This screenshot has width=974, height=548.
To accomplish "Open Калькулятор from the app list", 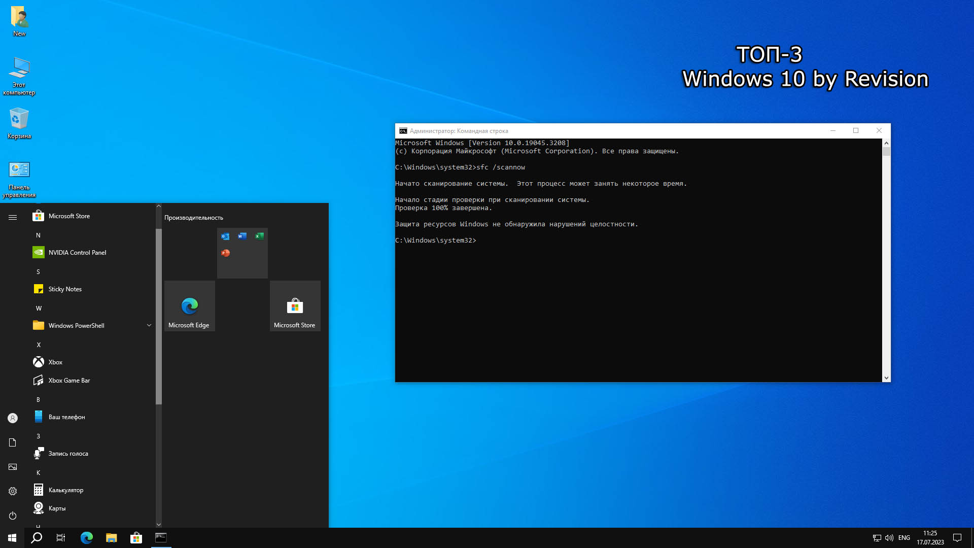I will (x=65, y=490).
